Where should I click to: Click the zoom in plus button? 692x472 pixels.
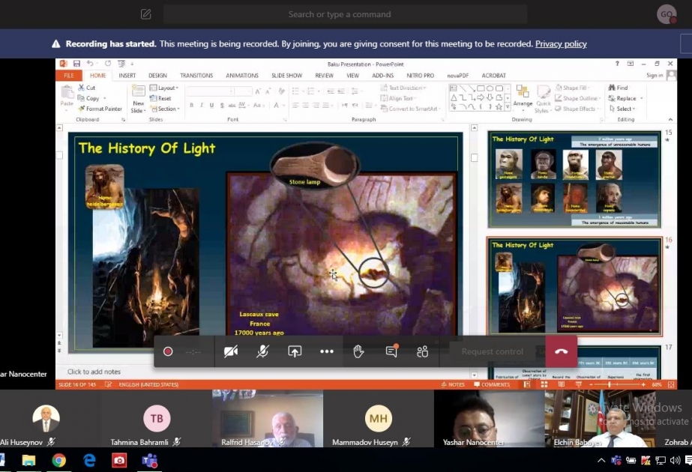tap(643, 384)
